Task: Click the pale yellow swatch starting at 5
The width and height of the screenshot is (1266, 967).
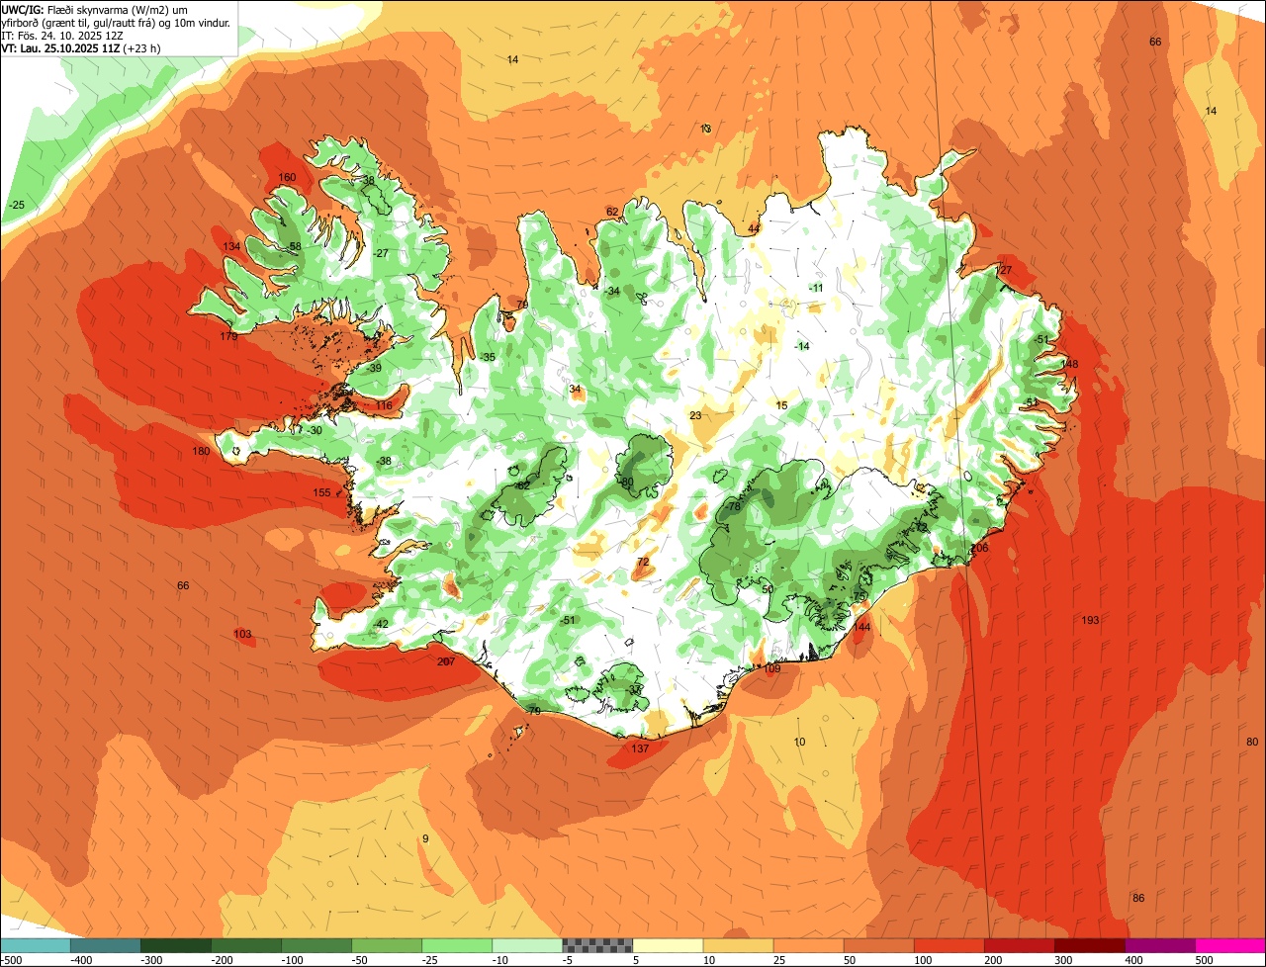Action: 668,945
